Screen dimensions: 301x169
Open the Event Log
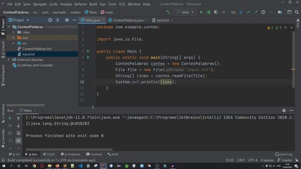(x=284, y=154)
